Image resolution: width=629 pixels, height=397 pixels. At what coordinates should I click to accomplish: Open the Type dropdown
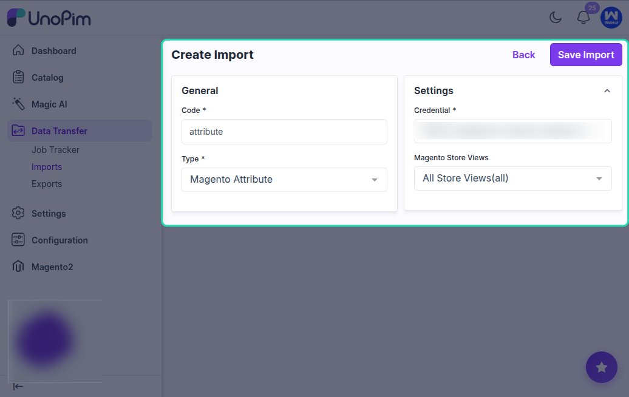coord(284,179)
